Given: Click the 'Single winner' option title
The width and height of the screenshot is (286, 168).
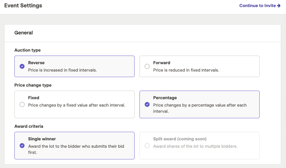Looking at the screenshot, I should [x=42, y=139].
